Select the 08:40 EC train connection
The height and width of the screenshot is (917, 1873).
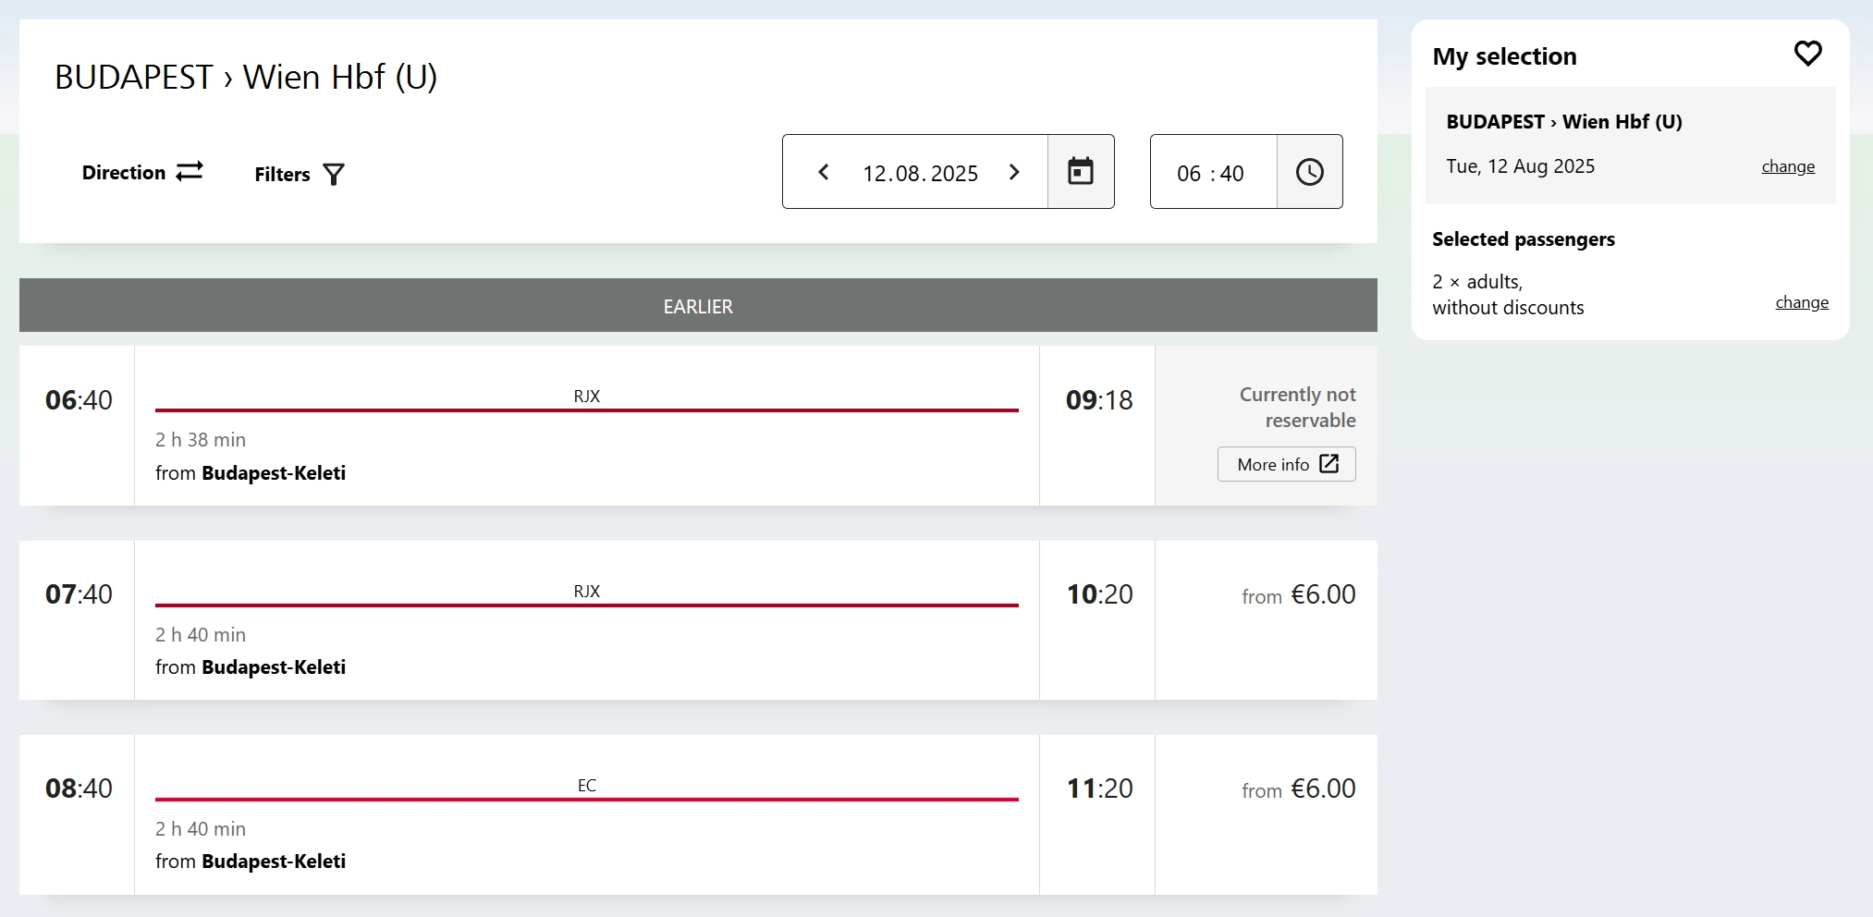coord(586,813)
